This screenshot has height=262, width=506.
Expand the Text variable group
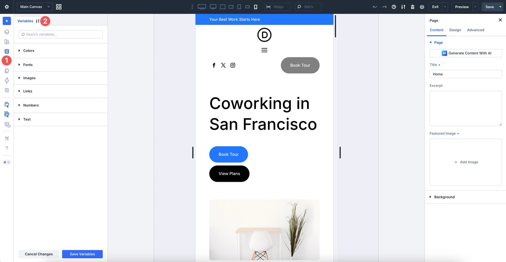pos(60,119)
